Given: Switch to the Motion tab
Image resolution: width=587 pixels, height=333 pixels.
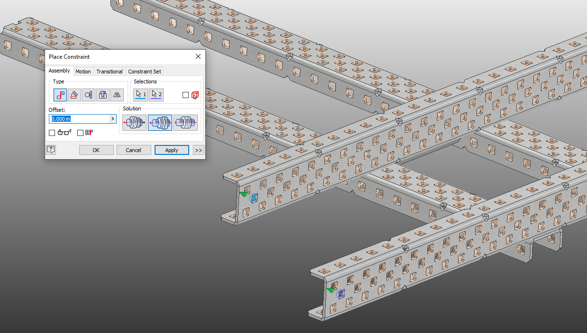Looking at the screenshot, I should tap(83, 72).
